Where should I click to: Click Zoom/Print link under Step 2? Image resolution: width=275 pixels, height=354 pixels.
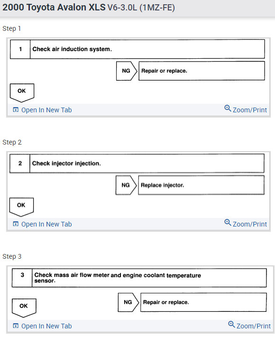pos(250,224)
